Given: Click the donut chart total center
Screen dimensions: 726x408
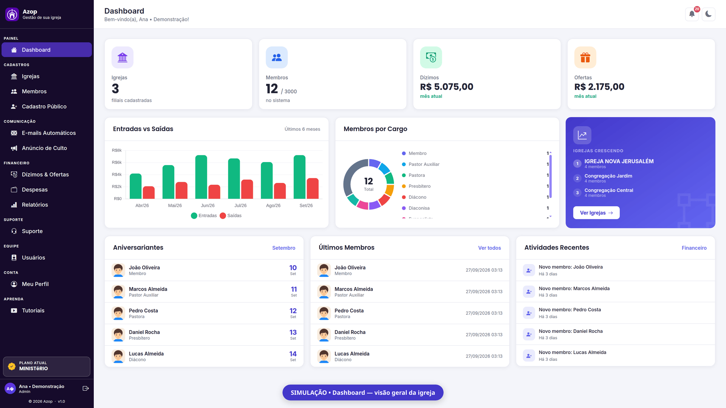Looking at the screenshot, I should tap(369, 184).
